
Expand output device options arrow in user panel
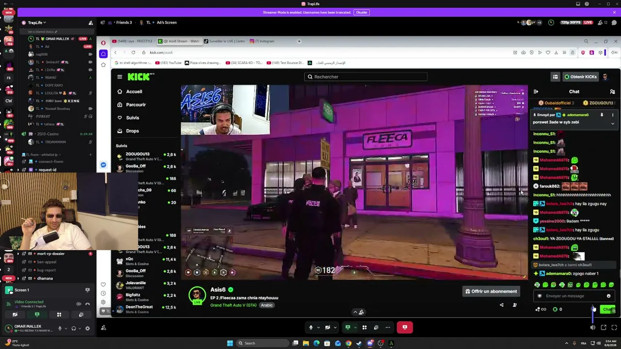(80, 328)
